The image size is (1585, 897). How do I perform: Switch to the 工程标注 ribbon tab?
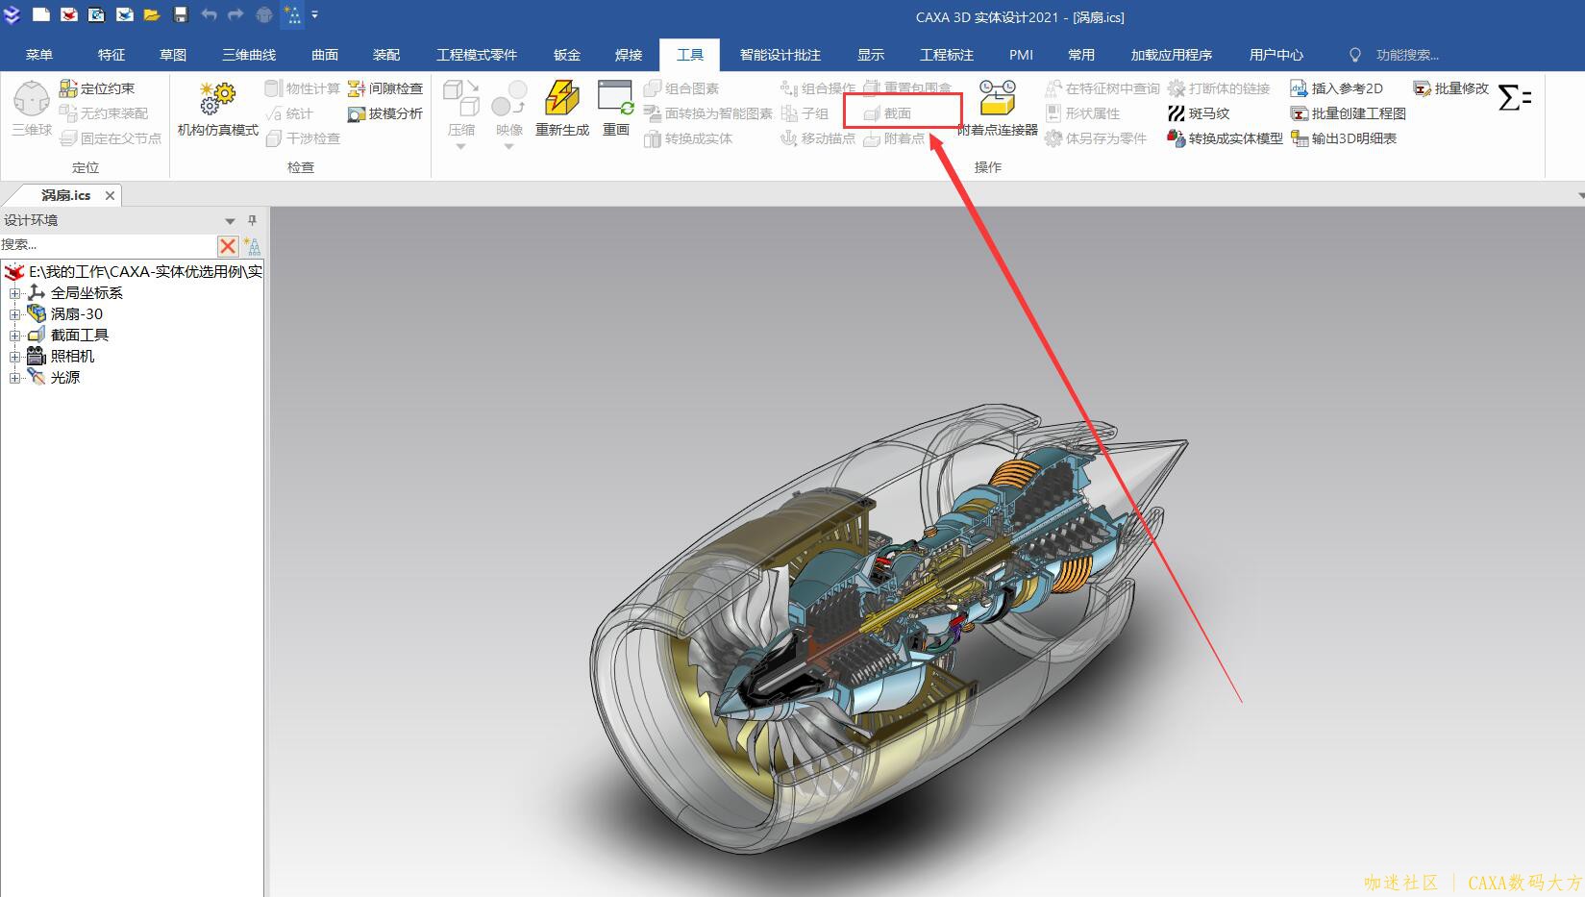pyautogui.click(x=947, y=55)
